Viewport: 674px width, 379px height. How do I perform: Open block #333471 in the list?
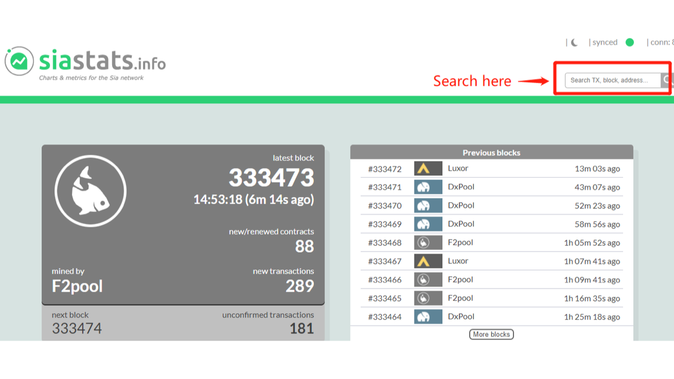[x=385, y=187]
